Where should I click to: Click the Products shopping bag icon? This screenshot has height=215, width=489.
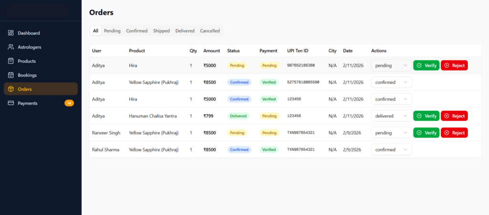11,61
